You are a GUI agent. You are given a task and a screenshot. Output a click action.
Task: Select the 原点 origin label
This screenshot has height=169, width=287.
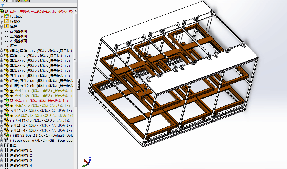[x=14, y=46]
